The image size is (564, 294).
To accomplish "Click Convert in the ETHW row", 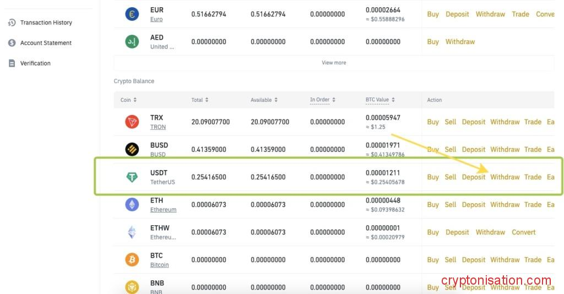I will (x=523, y=232).
